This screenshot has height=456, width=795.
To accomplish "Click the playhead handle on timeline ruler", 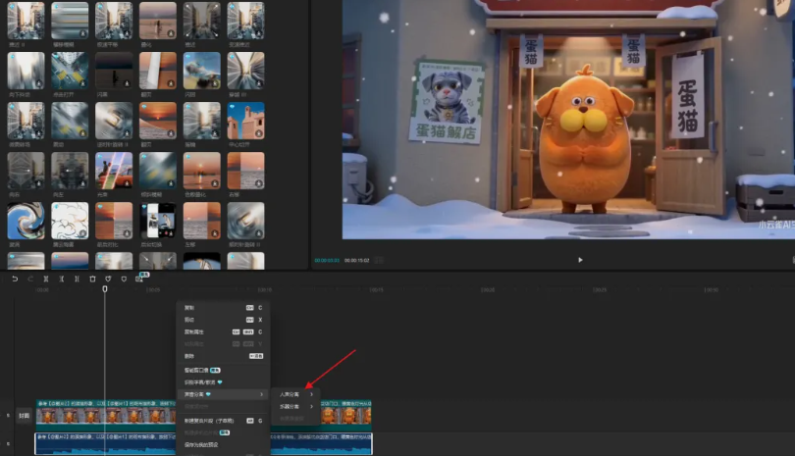I will [x=105, y=289].
